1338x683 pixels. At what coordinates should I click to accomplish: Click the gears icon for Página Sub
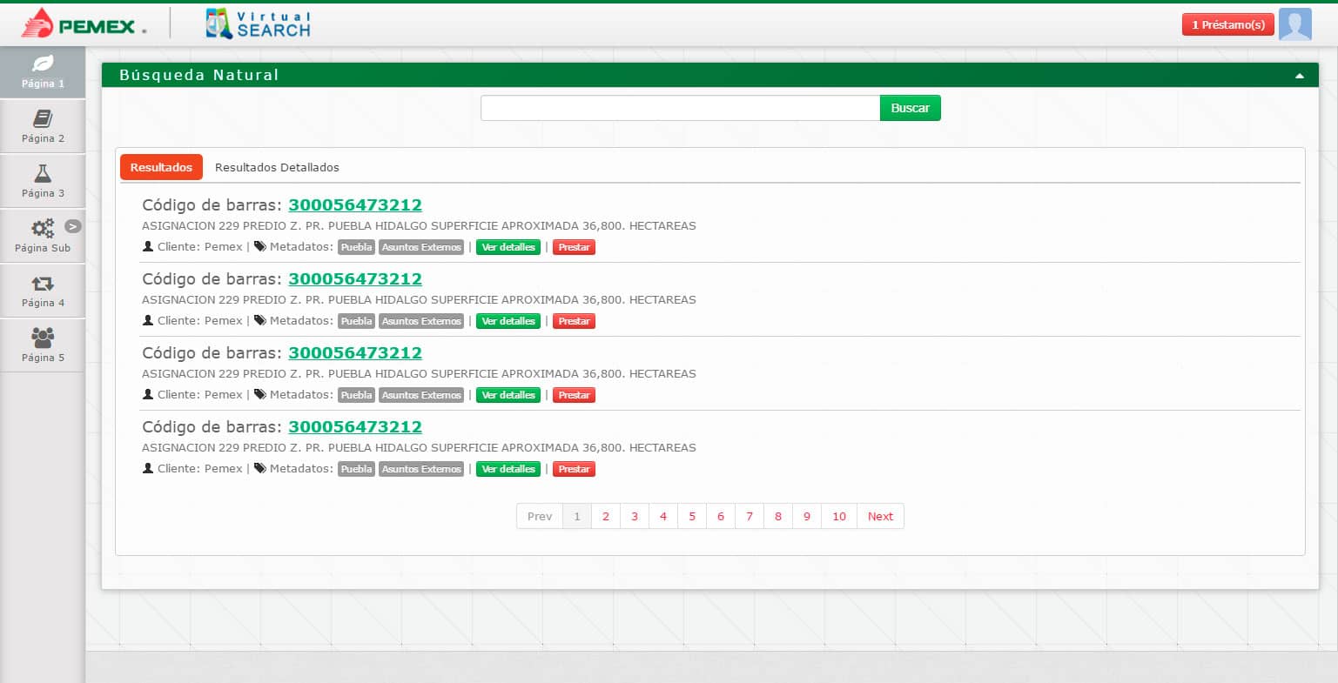pyautogui.click(x=42, y=228)
